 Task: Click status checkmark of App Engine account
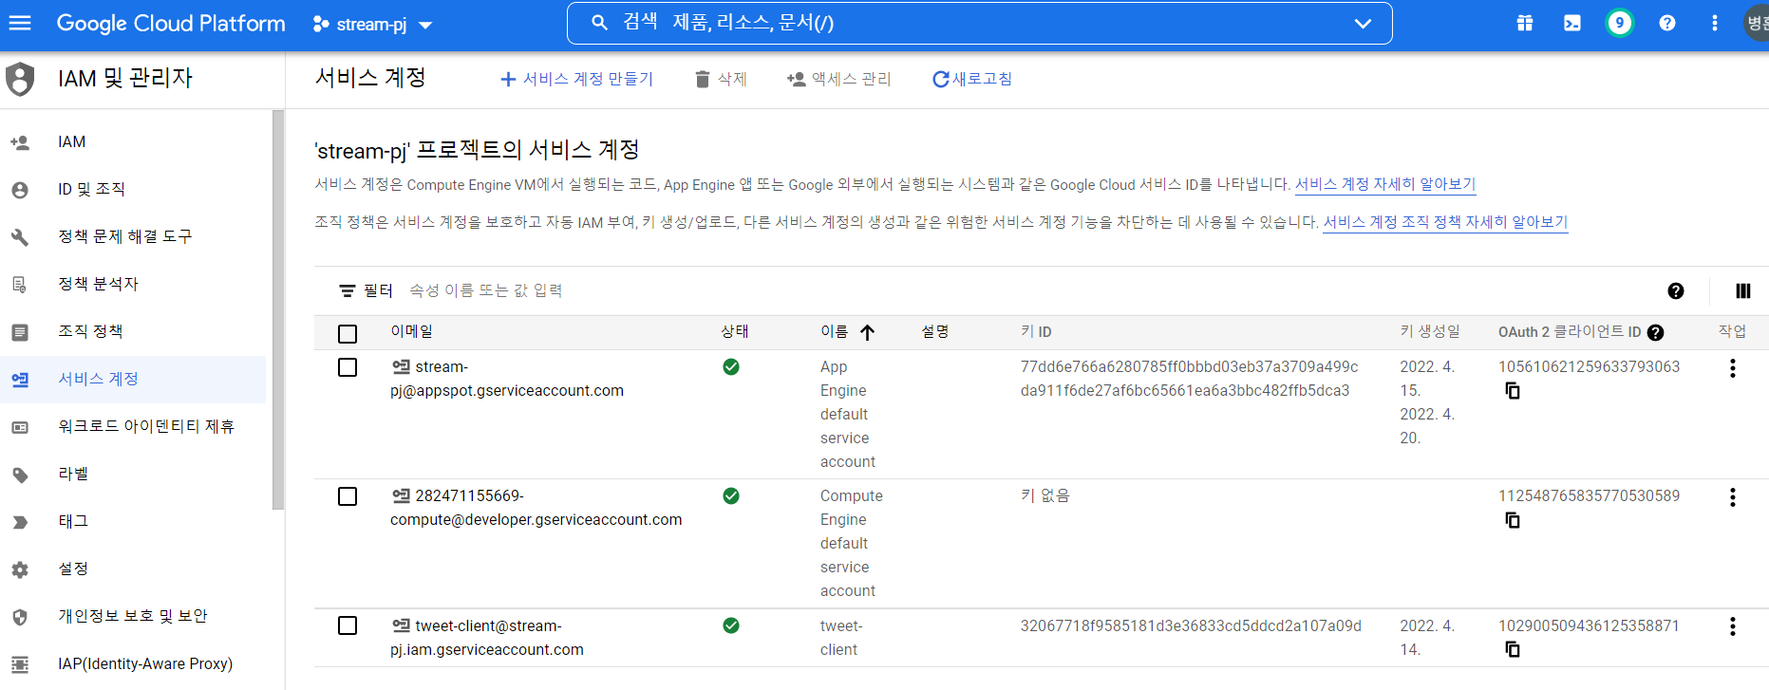731,366
